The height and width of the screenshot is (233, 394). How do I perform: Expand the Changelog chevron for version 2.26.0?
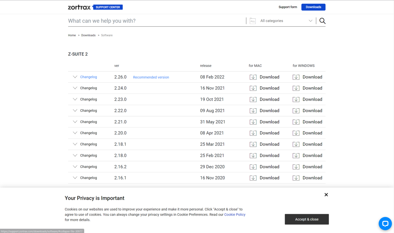pos(75,77)
